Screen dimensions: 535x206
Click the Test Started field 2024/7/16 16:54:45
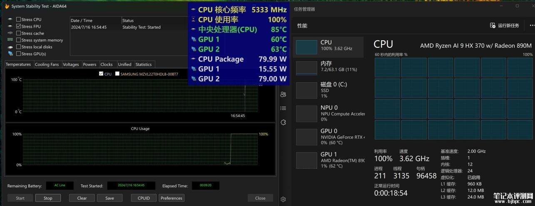(x=131, y=186)
